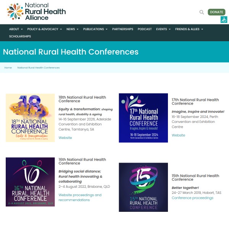Open the 15th Conference proceedings link
This screenshot has height=229, width=229.
(192, 198)
